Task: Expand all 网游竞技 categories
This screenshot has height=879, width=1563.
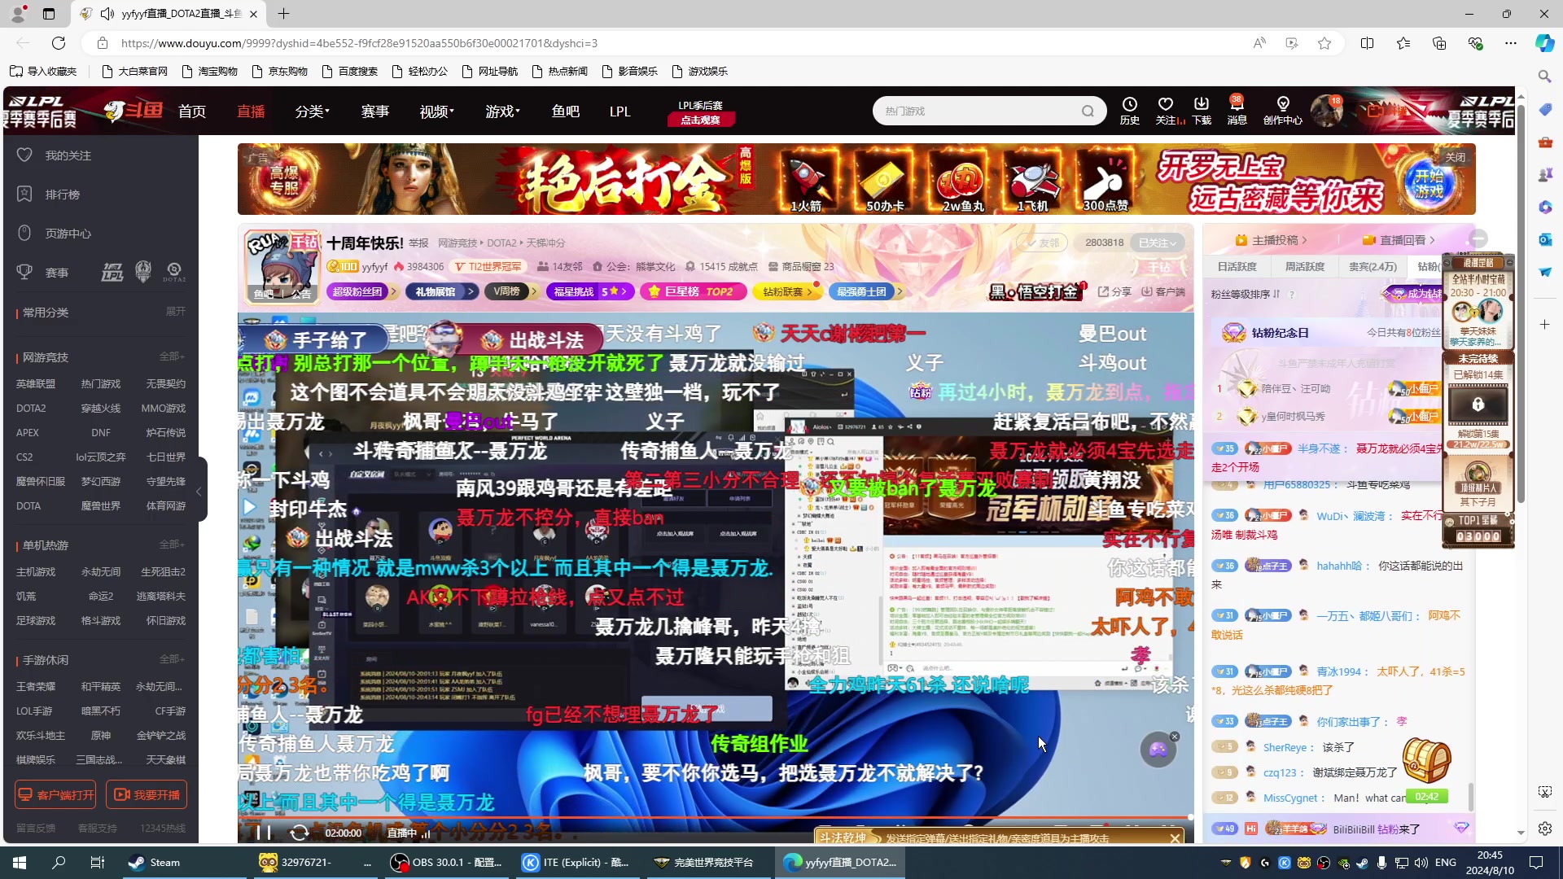Action: click(x=172, y=356)
